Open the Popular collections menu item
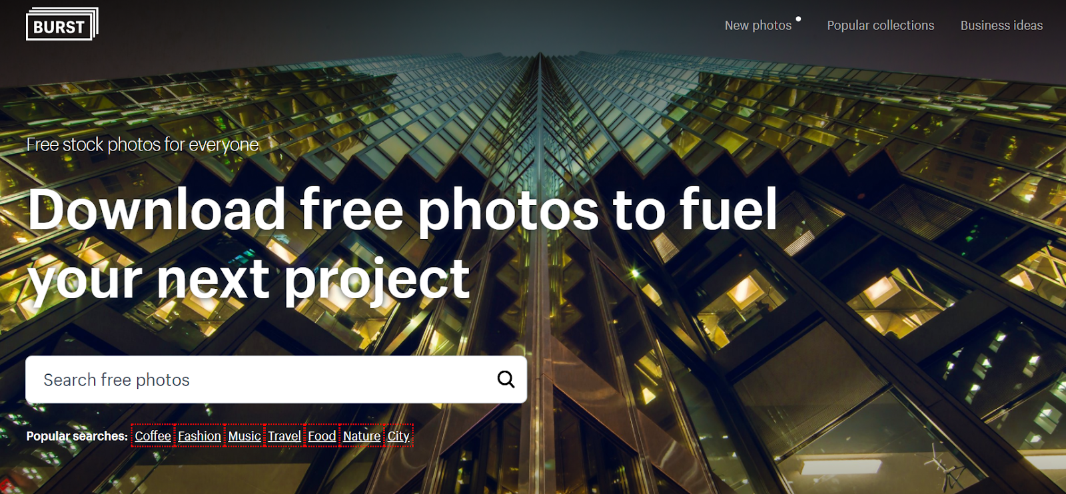1066x494 pixels. pyautogui.click(x=881, y=25)
